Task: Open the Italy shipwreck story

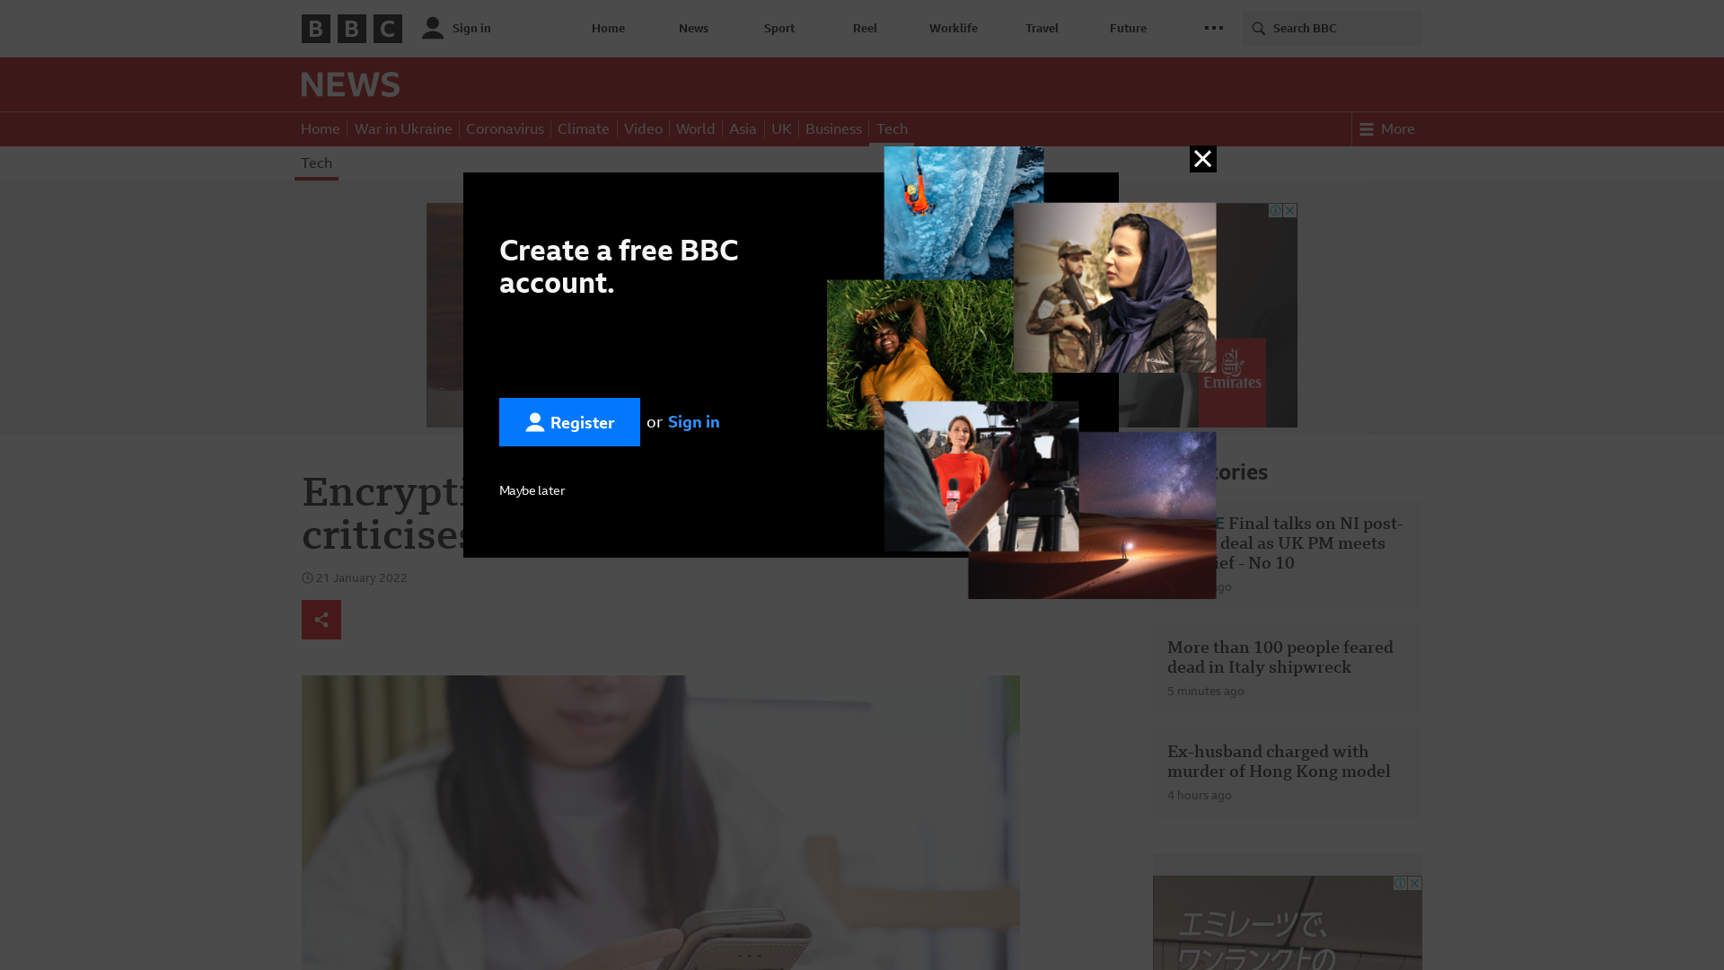Action: pos(1280,657)
